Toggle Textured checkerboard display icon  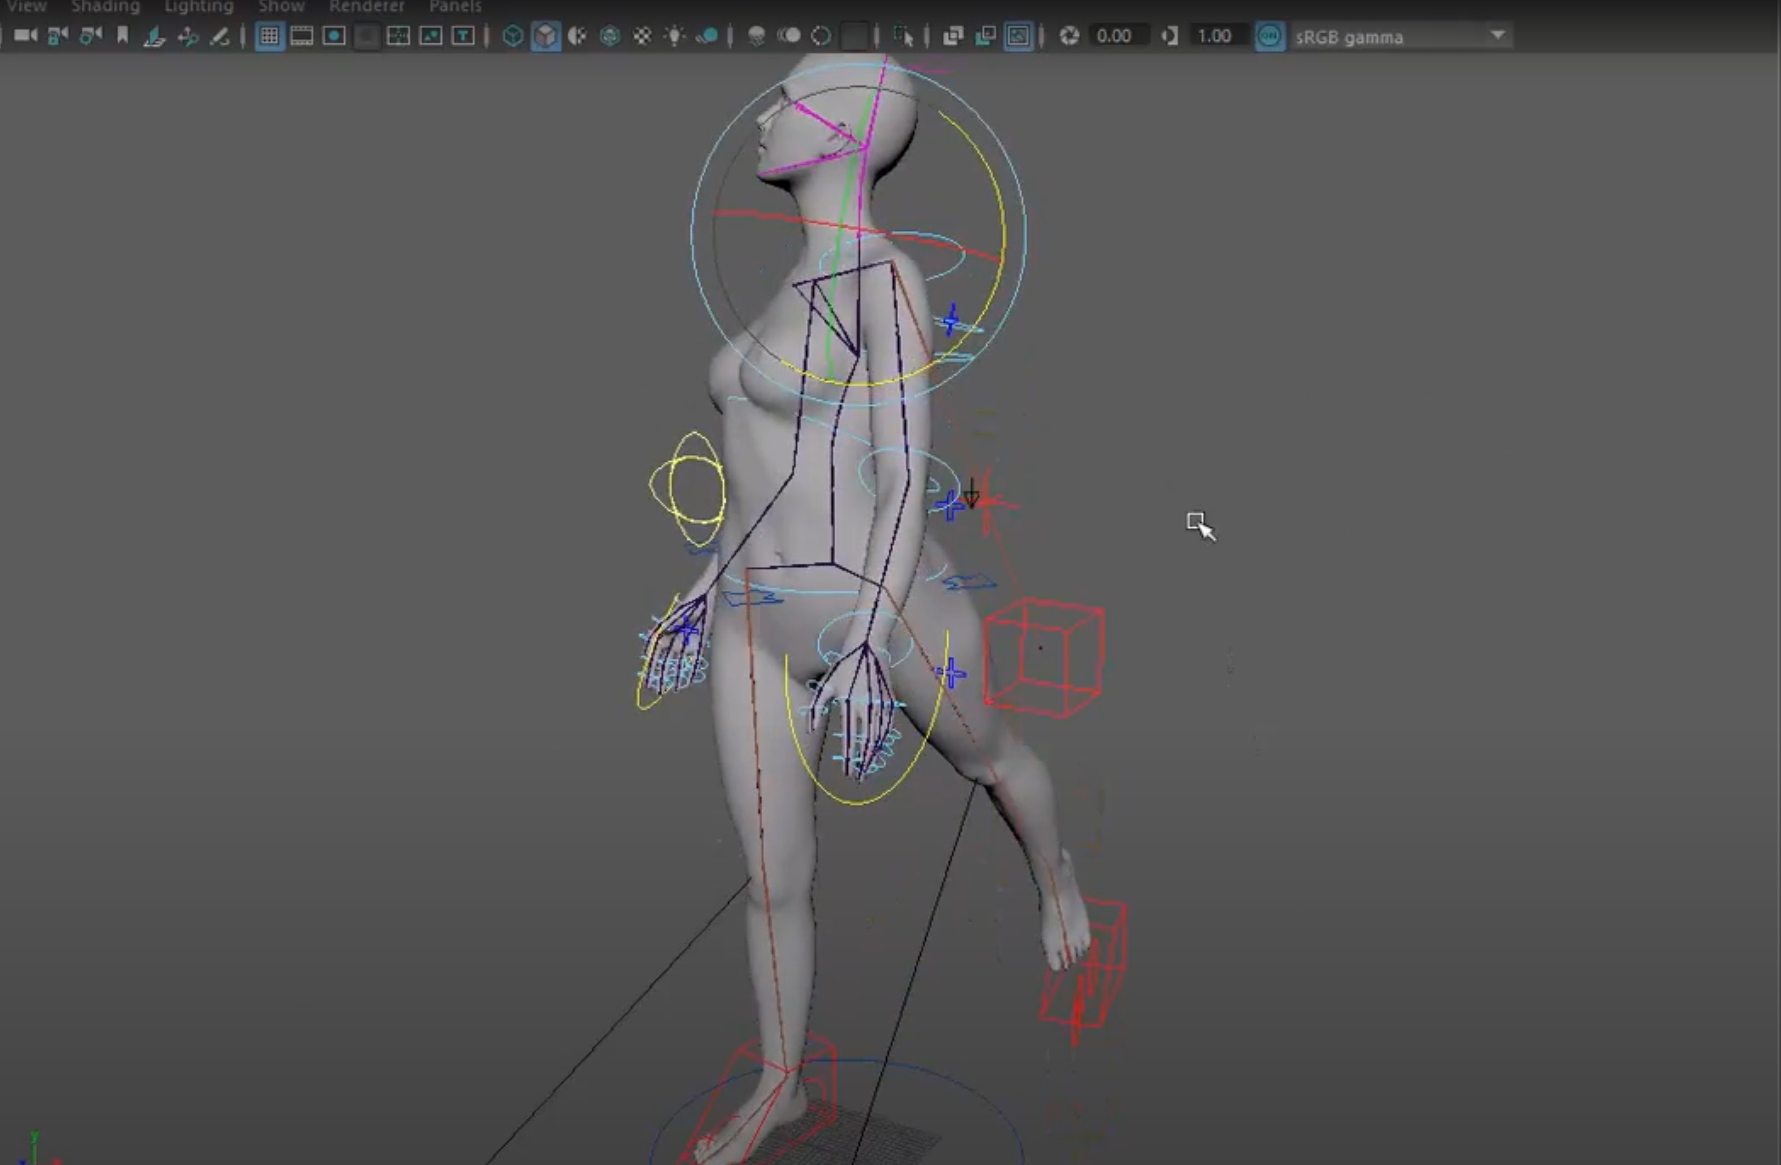[642, 36]
